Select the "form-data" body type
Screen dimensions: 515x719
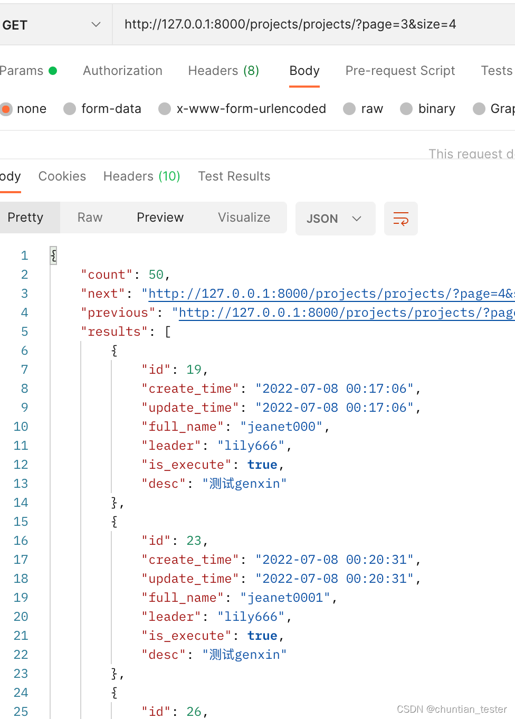coord(69,109)
